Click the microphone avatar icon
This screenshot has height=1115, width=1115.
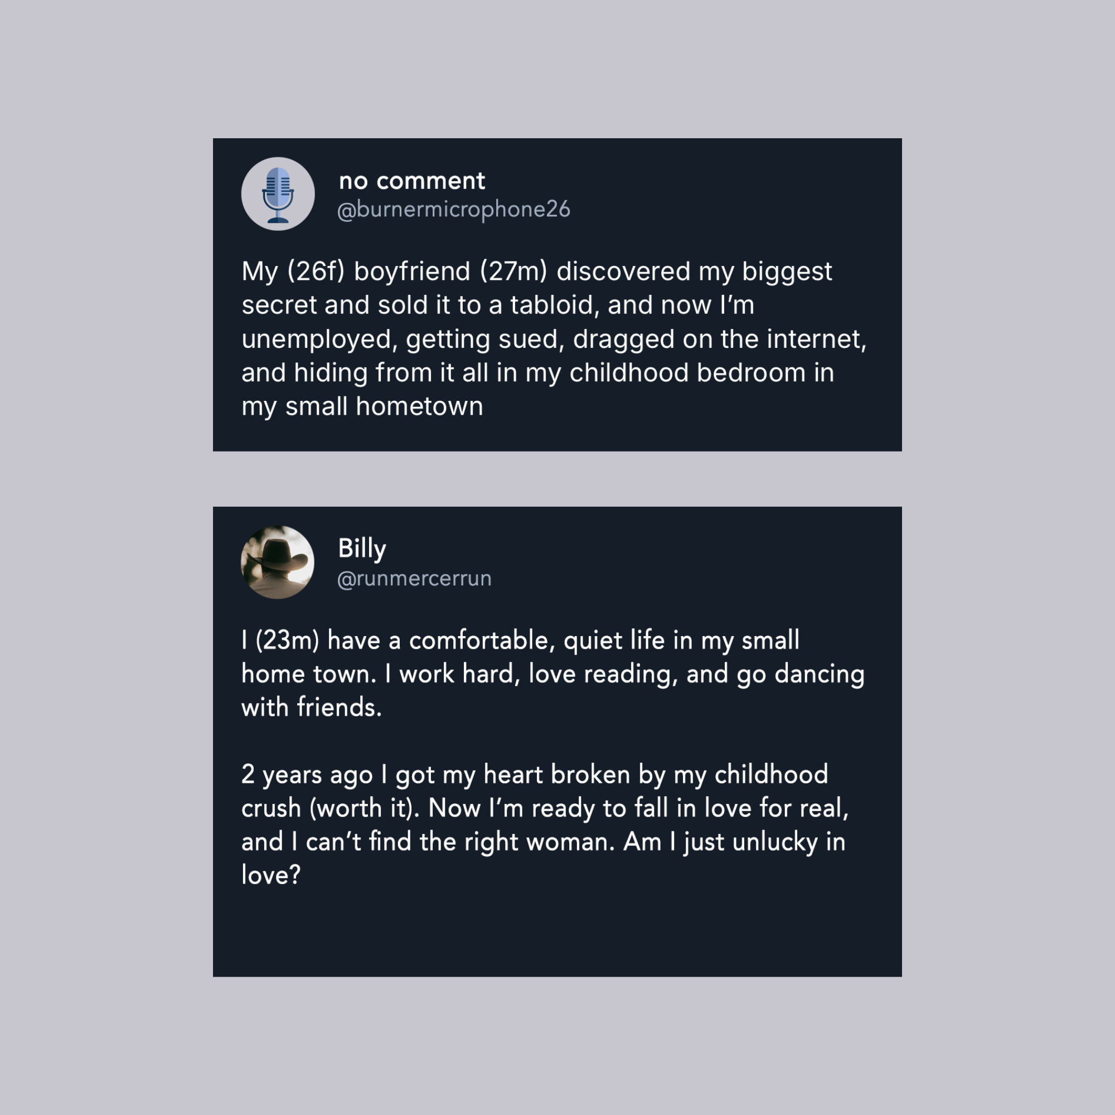coord(278,194)
